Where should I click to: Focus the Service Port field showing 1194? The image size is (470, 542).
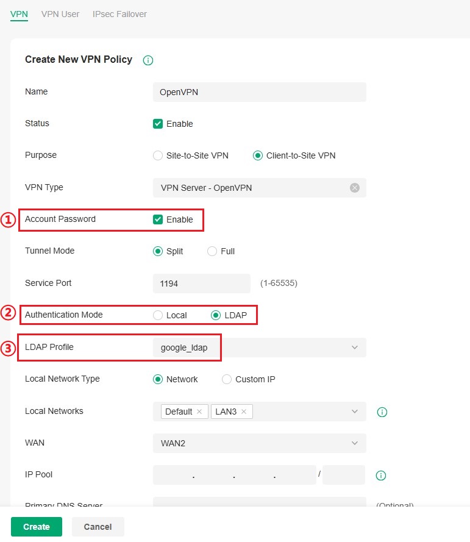pos(202,283)
